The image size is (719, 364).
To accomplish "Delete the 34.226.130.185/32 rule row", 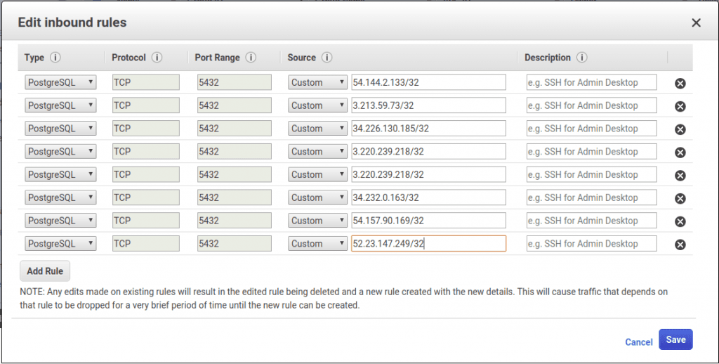I will (x=680, y=129).
